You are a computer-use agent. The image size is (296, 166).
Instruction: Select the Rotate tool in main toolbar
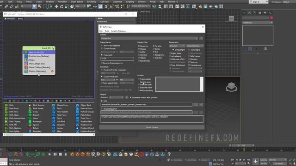click(x=62, y=6)
